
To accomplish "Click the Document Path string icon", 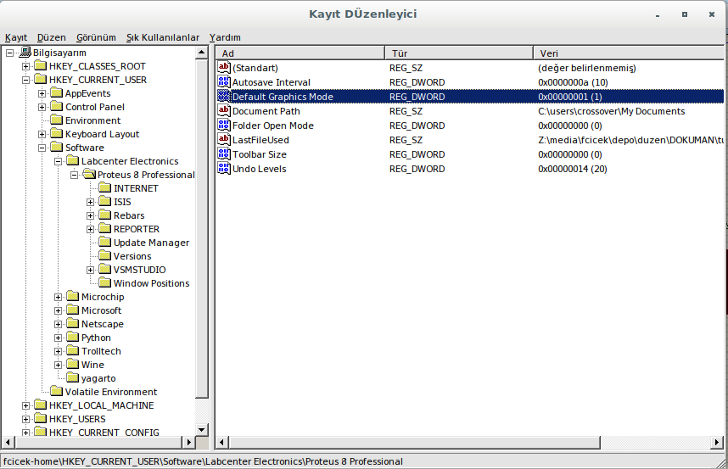I will click(x=224, y=111).
